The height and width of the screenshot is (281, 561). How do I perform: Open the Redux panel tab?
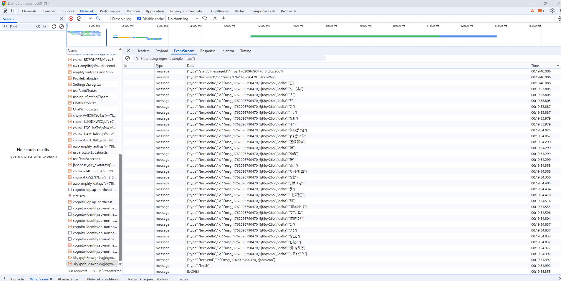click(240, 11)
